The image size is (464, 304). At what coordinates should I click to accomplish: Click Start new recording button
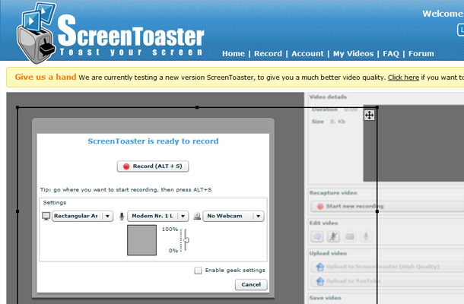pyautogui.click(x=387, y=206)
